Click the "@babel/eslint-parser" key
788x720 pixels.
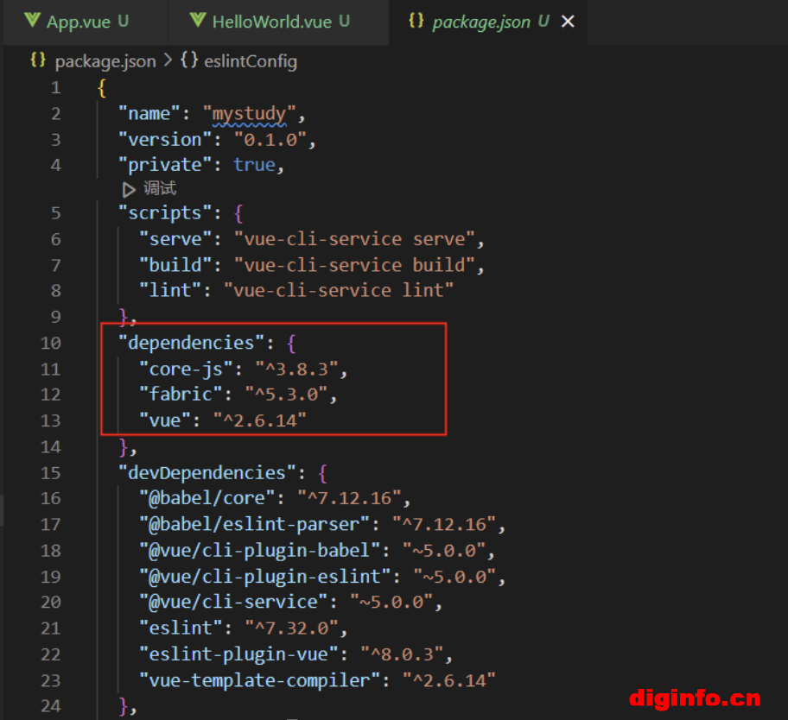pyautogui.click(x=254, y=524)
